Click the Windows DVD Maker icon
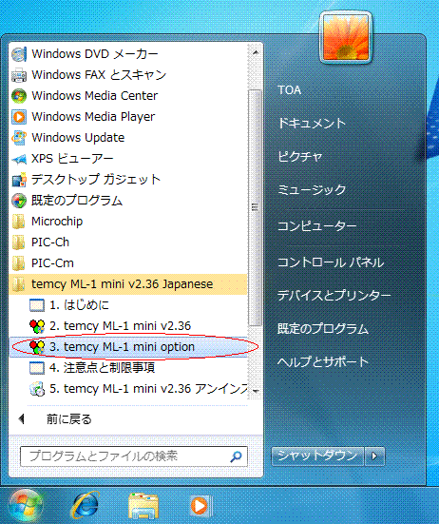 [19, 54]
